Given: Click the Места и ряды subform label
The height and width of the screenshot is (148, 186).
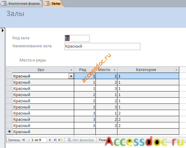Looking at the screenshot, I should tap(33, 60).
